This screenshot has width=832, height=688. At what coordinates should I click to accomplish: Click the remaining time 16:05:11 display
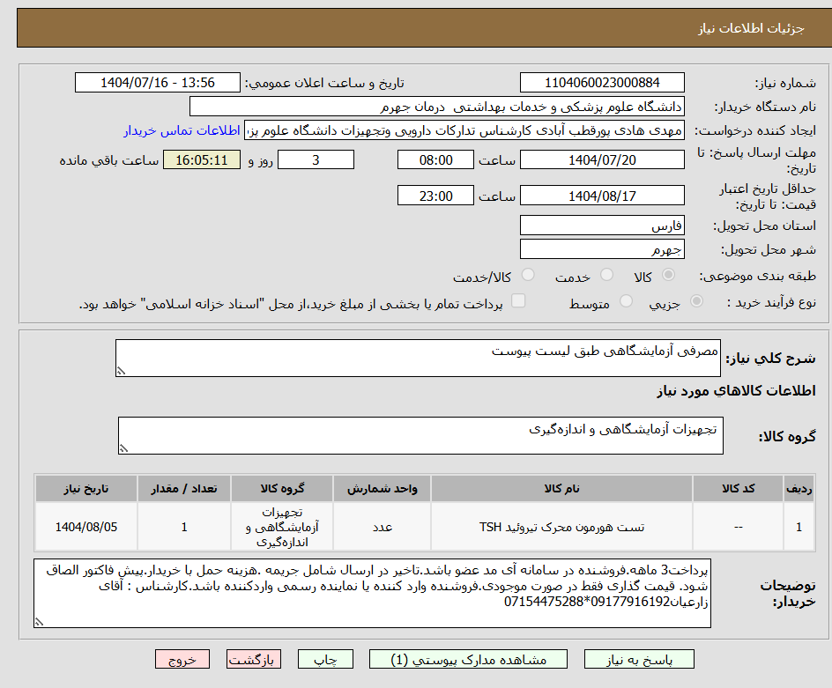click(x=202, y=159)
